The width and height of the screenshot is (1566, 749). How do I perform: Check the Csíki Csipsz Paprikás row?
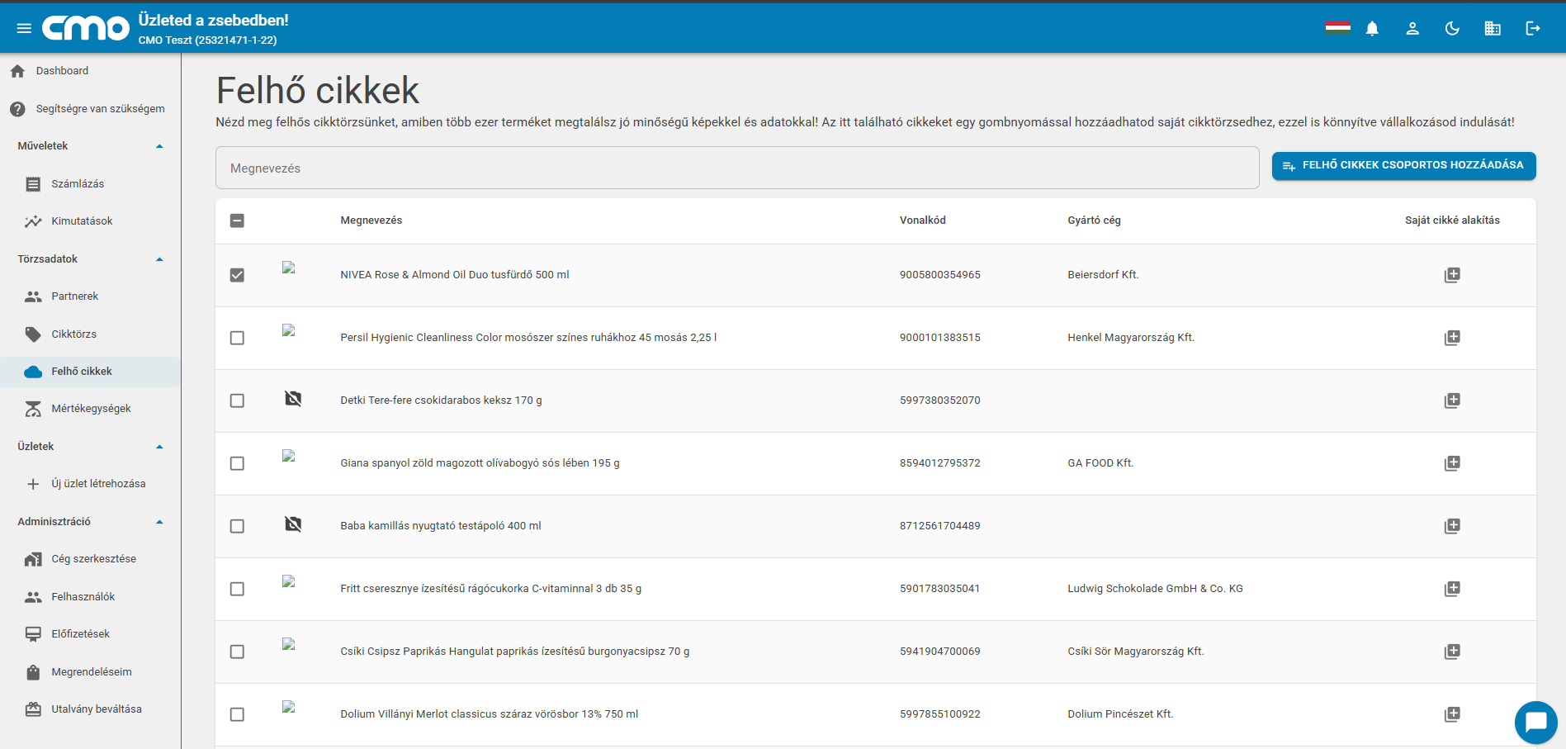point(237,652)
